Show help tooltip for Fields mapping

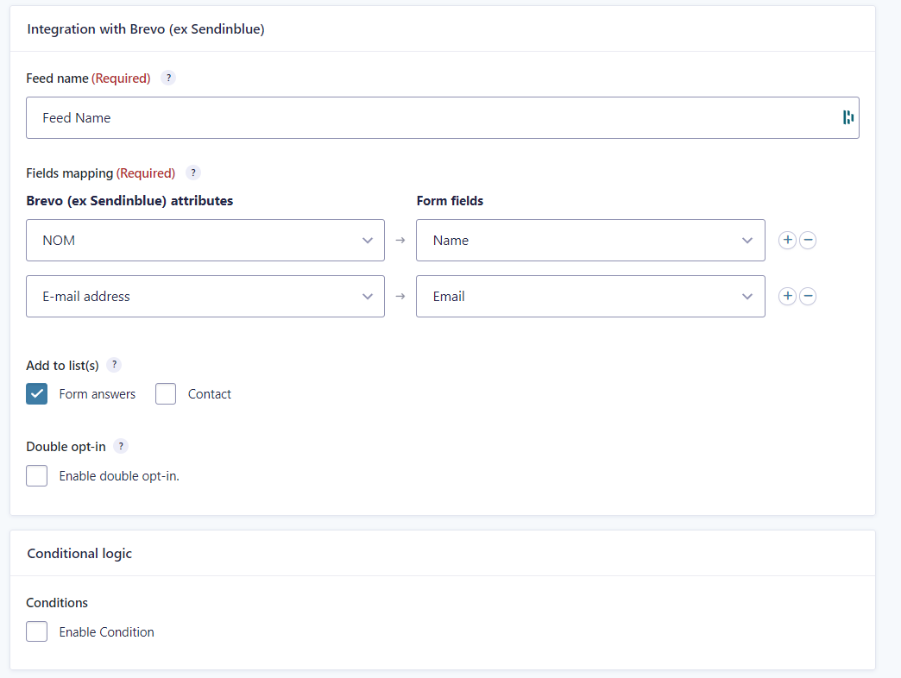193,173
